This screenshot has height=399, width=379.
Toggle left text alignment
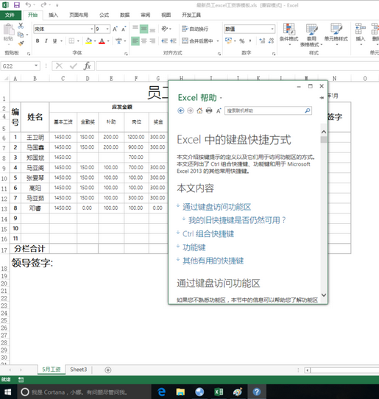pyautogui.click(x=135, y=40)
